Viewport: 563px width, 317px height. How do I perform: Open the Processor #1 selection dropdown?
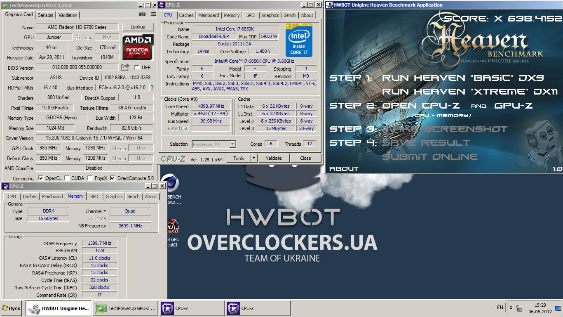(x=214, y=144)
